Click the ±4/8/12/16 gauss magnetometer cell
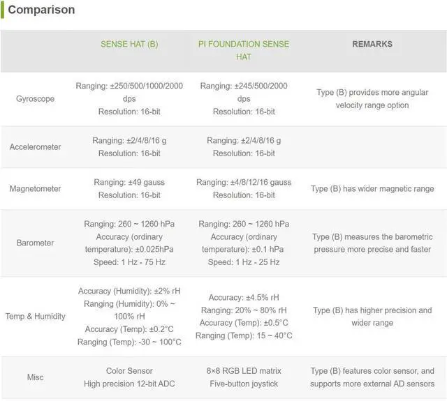The width and height of the screenshot is (447, 401). pos(244,189)
